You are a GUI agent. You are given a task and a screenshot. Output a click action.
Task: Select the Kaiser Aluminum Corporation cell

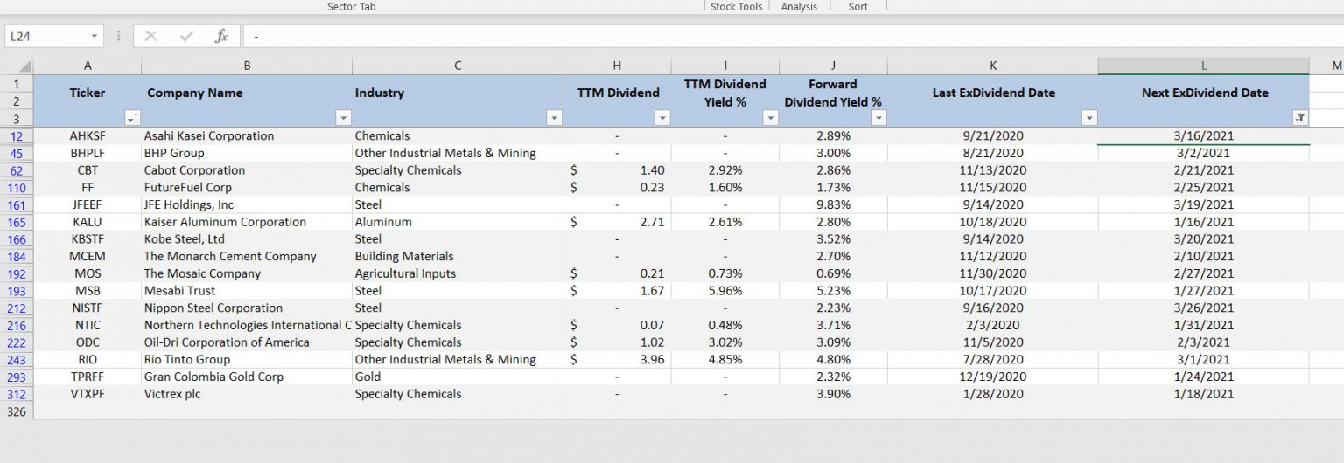click(247, 222)
